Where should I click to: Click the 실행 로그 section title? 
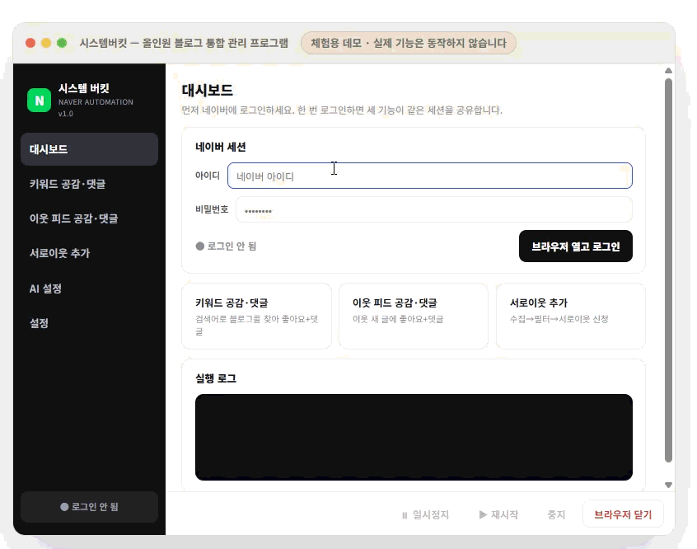216,378
